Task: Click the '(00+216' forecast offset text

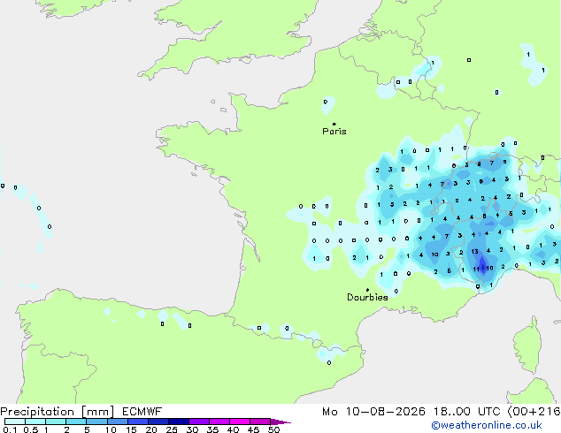Action: tap(534, 412)
